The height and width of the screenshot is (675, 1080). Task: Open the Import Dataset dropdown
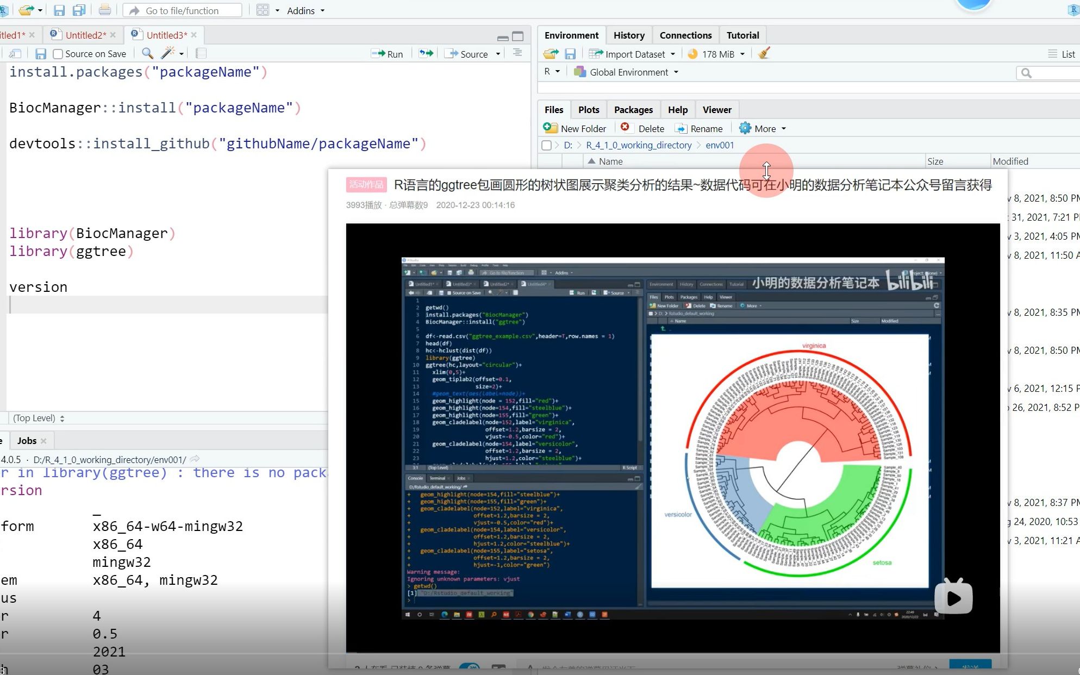[634, 54]
